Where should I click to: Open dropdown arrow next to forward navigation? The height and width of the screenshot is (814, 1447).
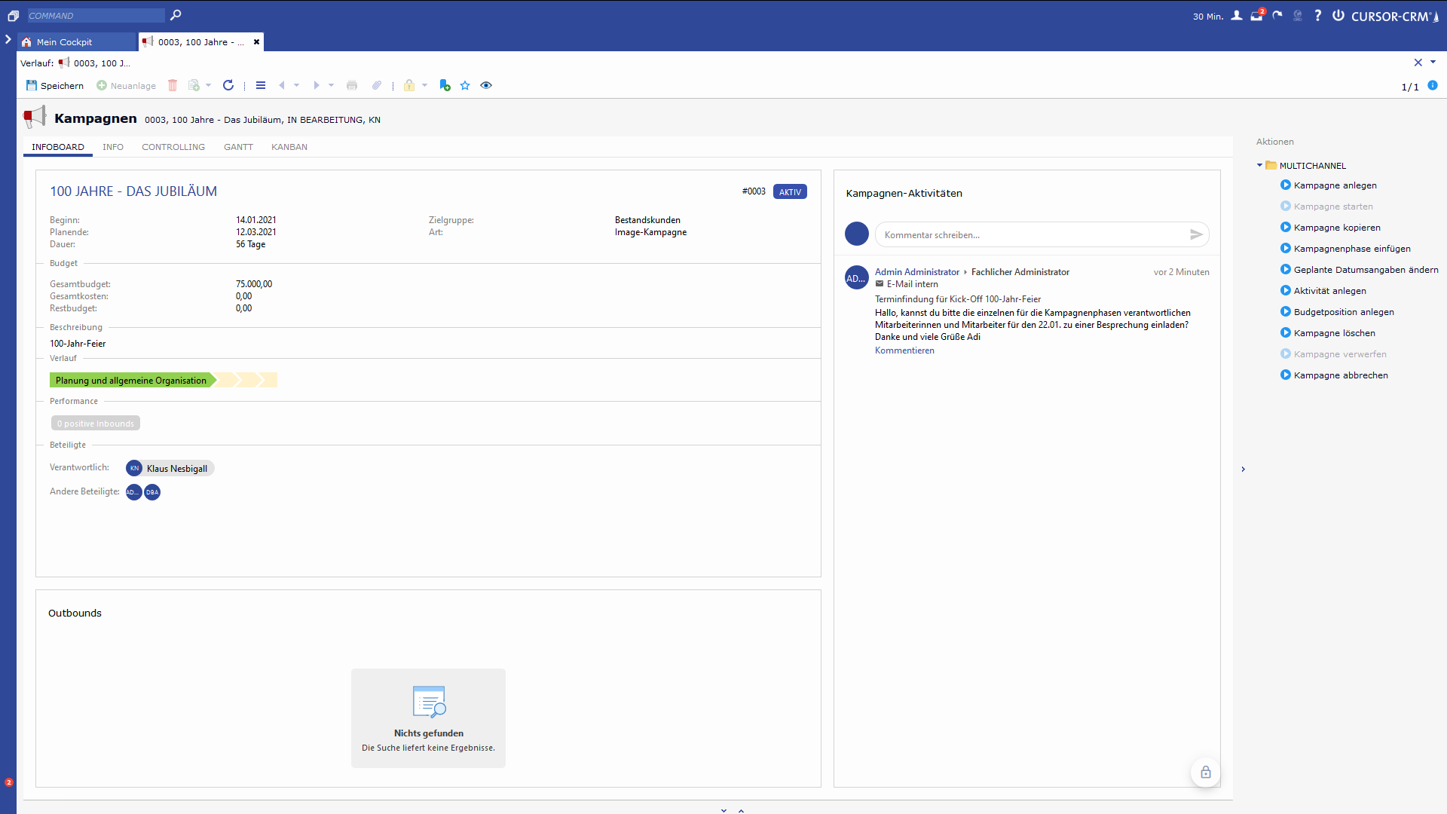point(332,86)
